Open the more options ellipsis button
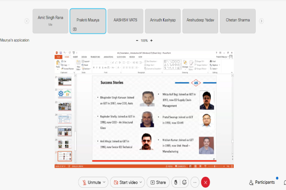Screen dimensions: 286x190 click(195, 182)
